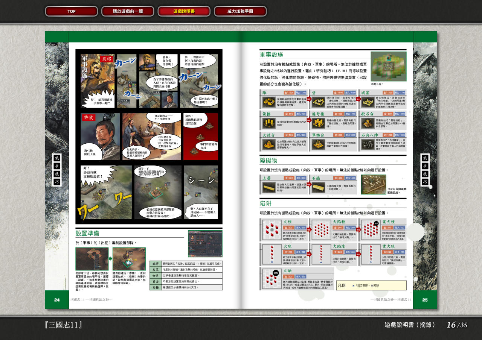This screenshot has height=340, width=482.
Task: Click the 陷阱 section heading
Action: pyautogui.click(x=265, y=203)
